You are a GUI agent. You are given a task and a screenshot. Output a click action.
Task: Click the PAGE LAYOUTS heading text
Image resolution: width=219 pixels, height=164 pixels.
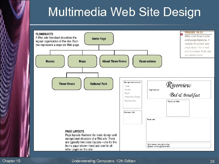tap(75, 132)
